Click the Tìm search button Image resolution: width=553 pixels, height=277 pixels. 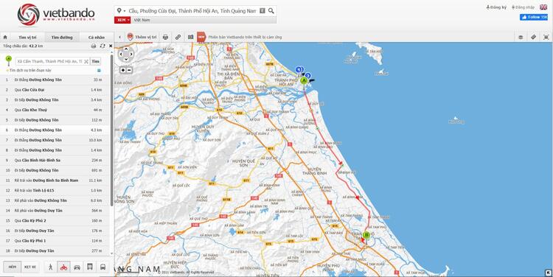coord(95,61)
